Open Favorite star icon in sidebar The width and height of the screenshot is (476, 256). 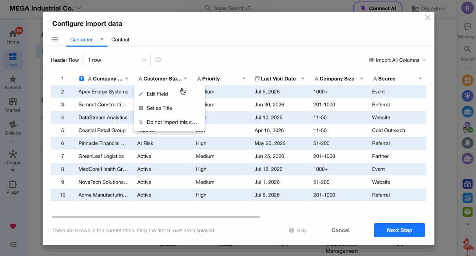pos(13,79)
